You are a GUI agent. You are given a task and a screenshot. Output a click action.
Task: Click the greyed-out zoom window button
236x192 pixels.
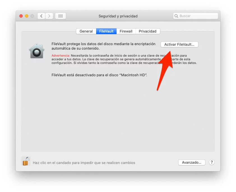[32, 16]
